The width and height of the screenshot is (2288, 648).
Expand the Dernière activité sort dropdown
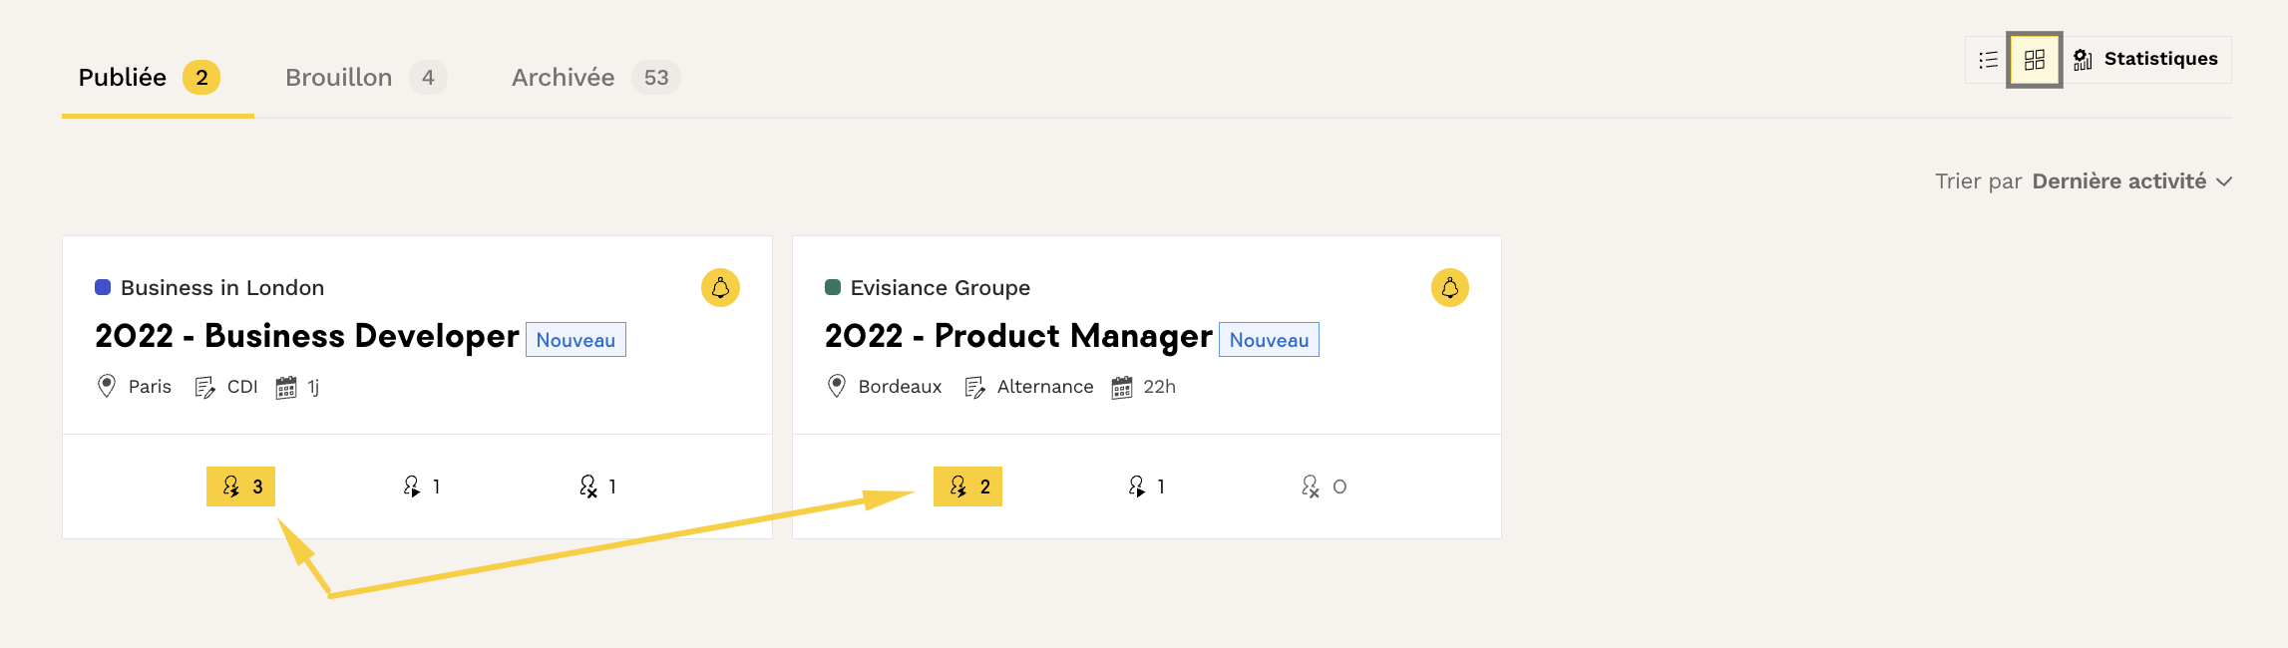[x=2118, y=181]
